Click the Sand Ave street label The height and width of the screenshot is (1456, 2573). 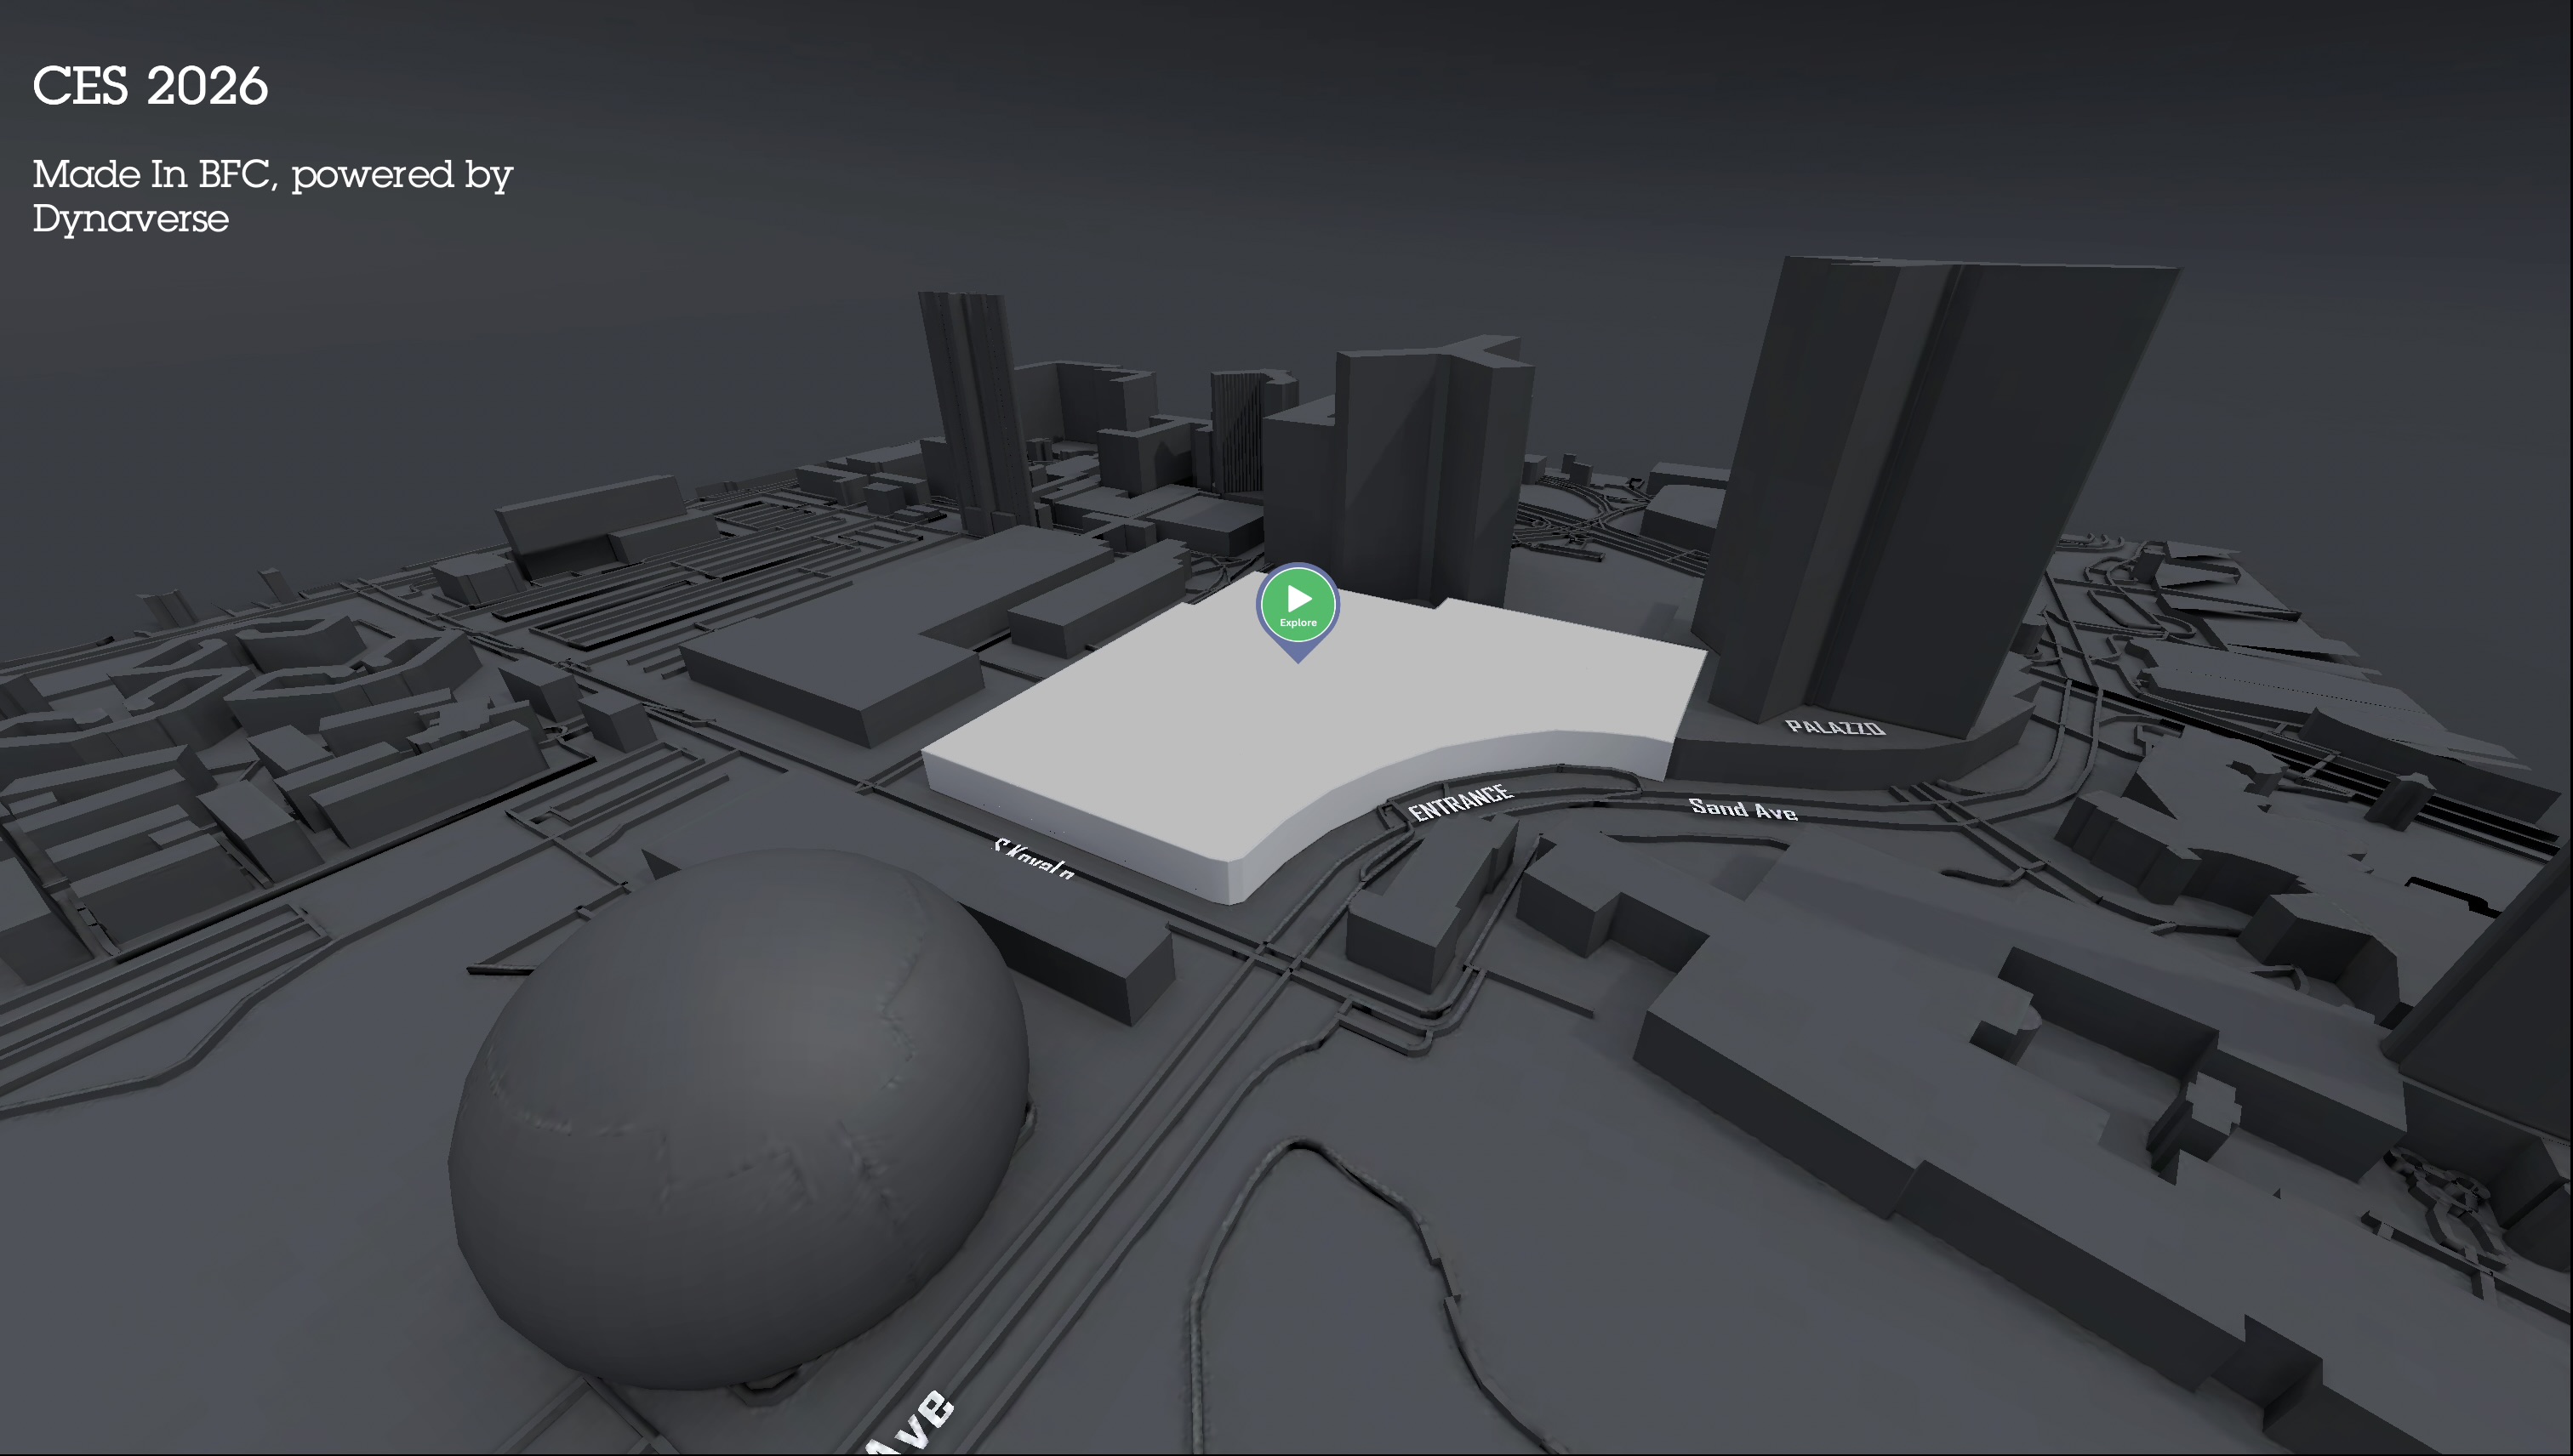coord(1742,808)
